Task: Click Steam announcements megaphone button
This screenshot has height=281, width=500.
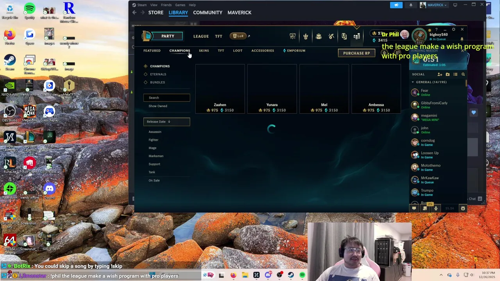Action: [x=396, y=5]
